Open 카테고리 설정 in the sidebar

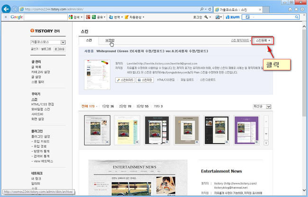coord(41,72)
